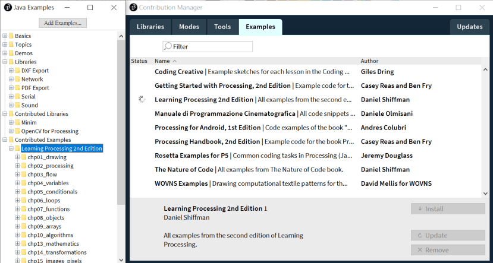Image resolution: width=493 pixels, height=263 pixels.
Task: Expand the PDF Export node
Action: 11,88
